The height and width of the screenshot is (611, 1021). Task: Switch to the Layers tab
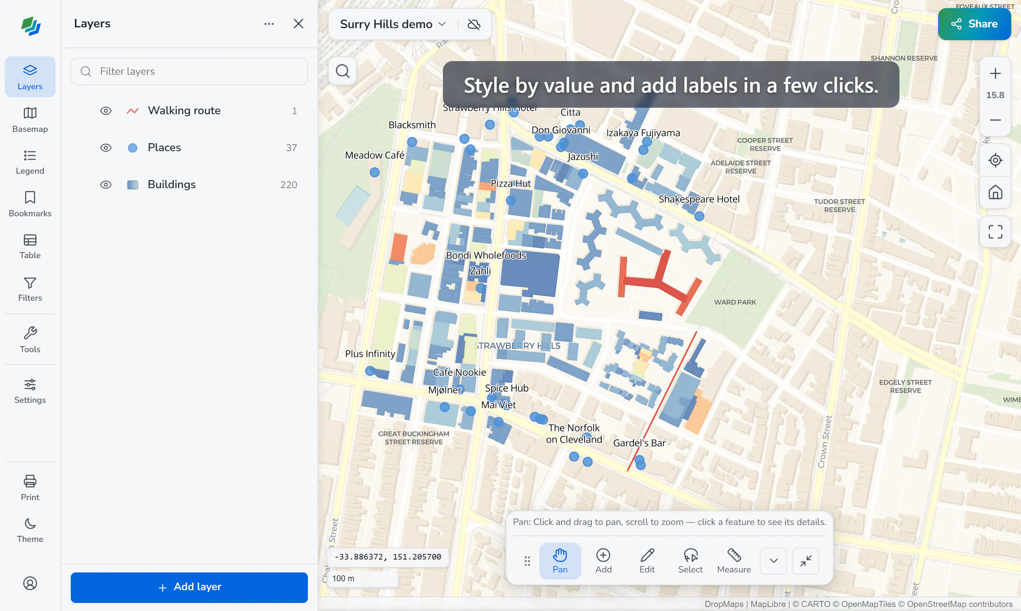pos(30,77)
